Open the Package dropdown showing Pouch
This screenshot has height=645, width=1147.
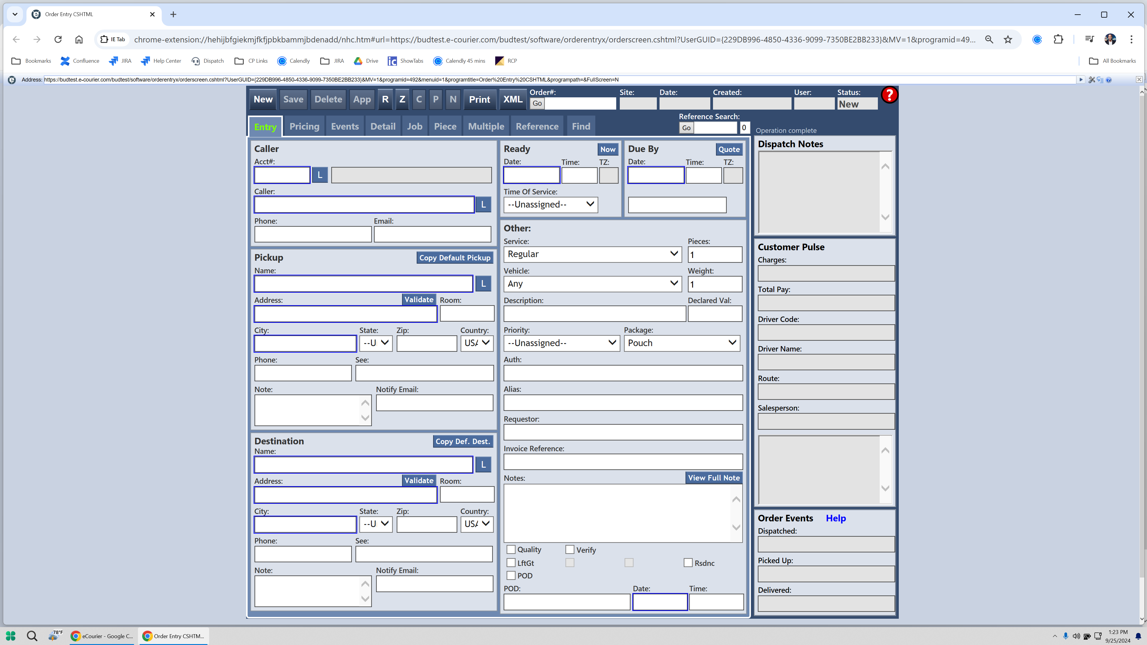click(x=682, y=343)
